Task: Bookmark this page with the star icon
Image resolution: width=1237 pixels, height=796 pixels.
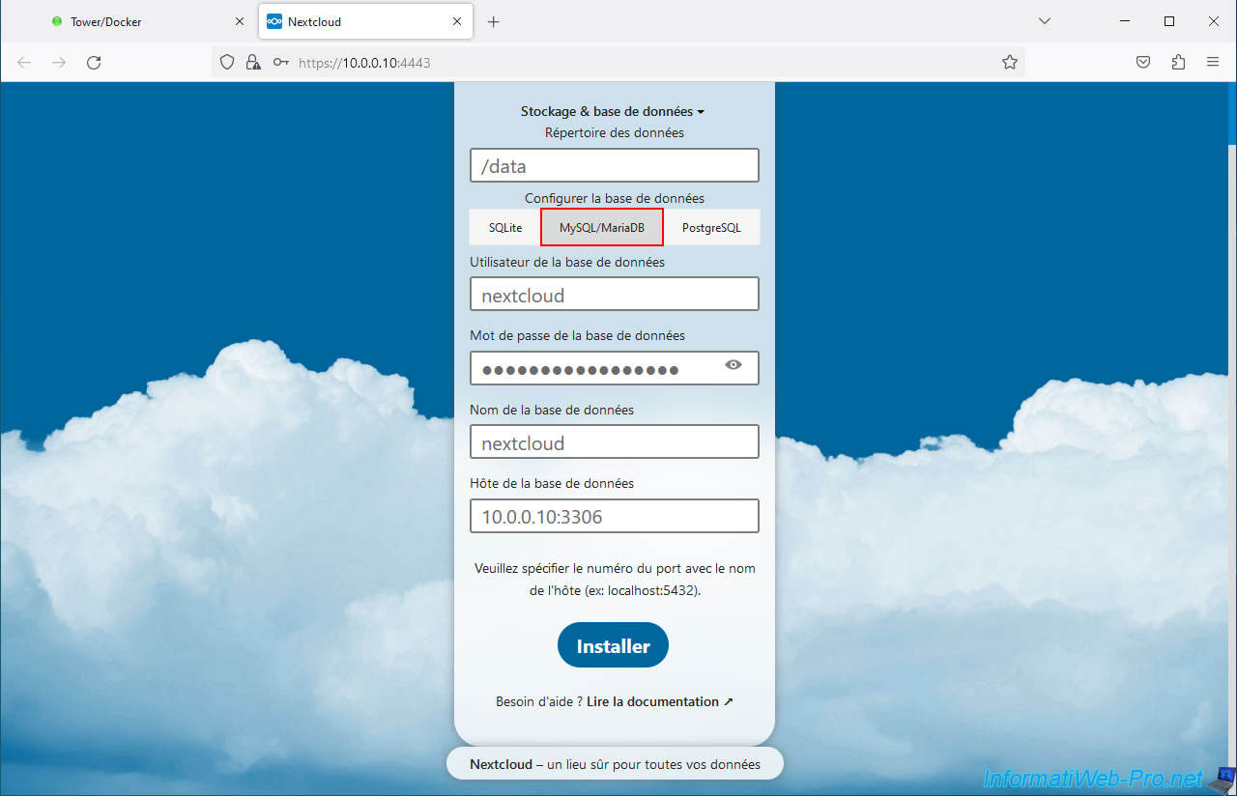Action: tap(1010, 63)
